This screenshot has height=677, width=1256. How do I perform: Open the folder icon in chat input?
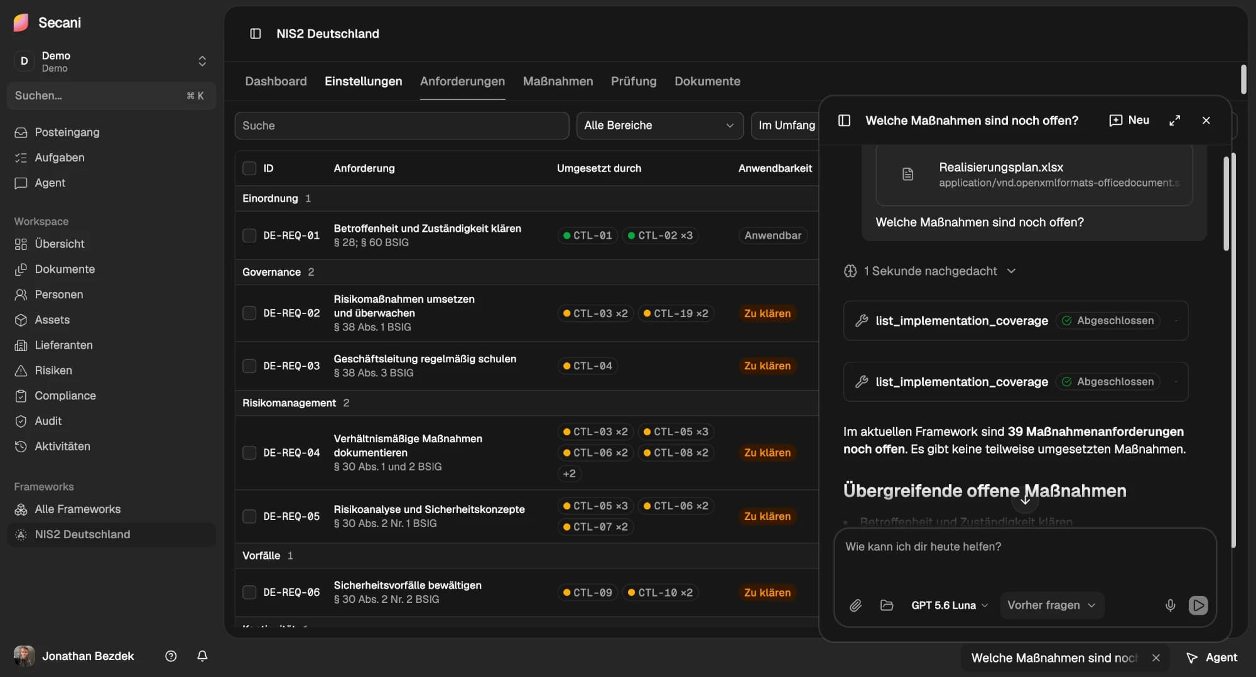pyautogui.click(x=887, y=605)
